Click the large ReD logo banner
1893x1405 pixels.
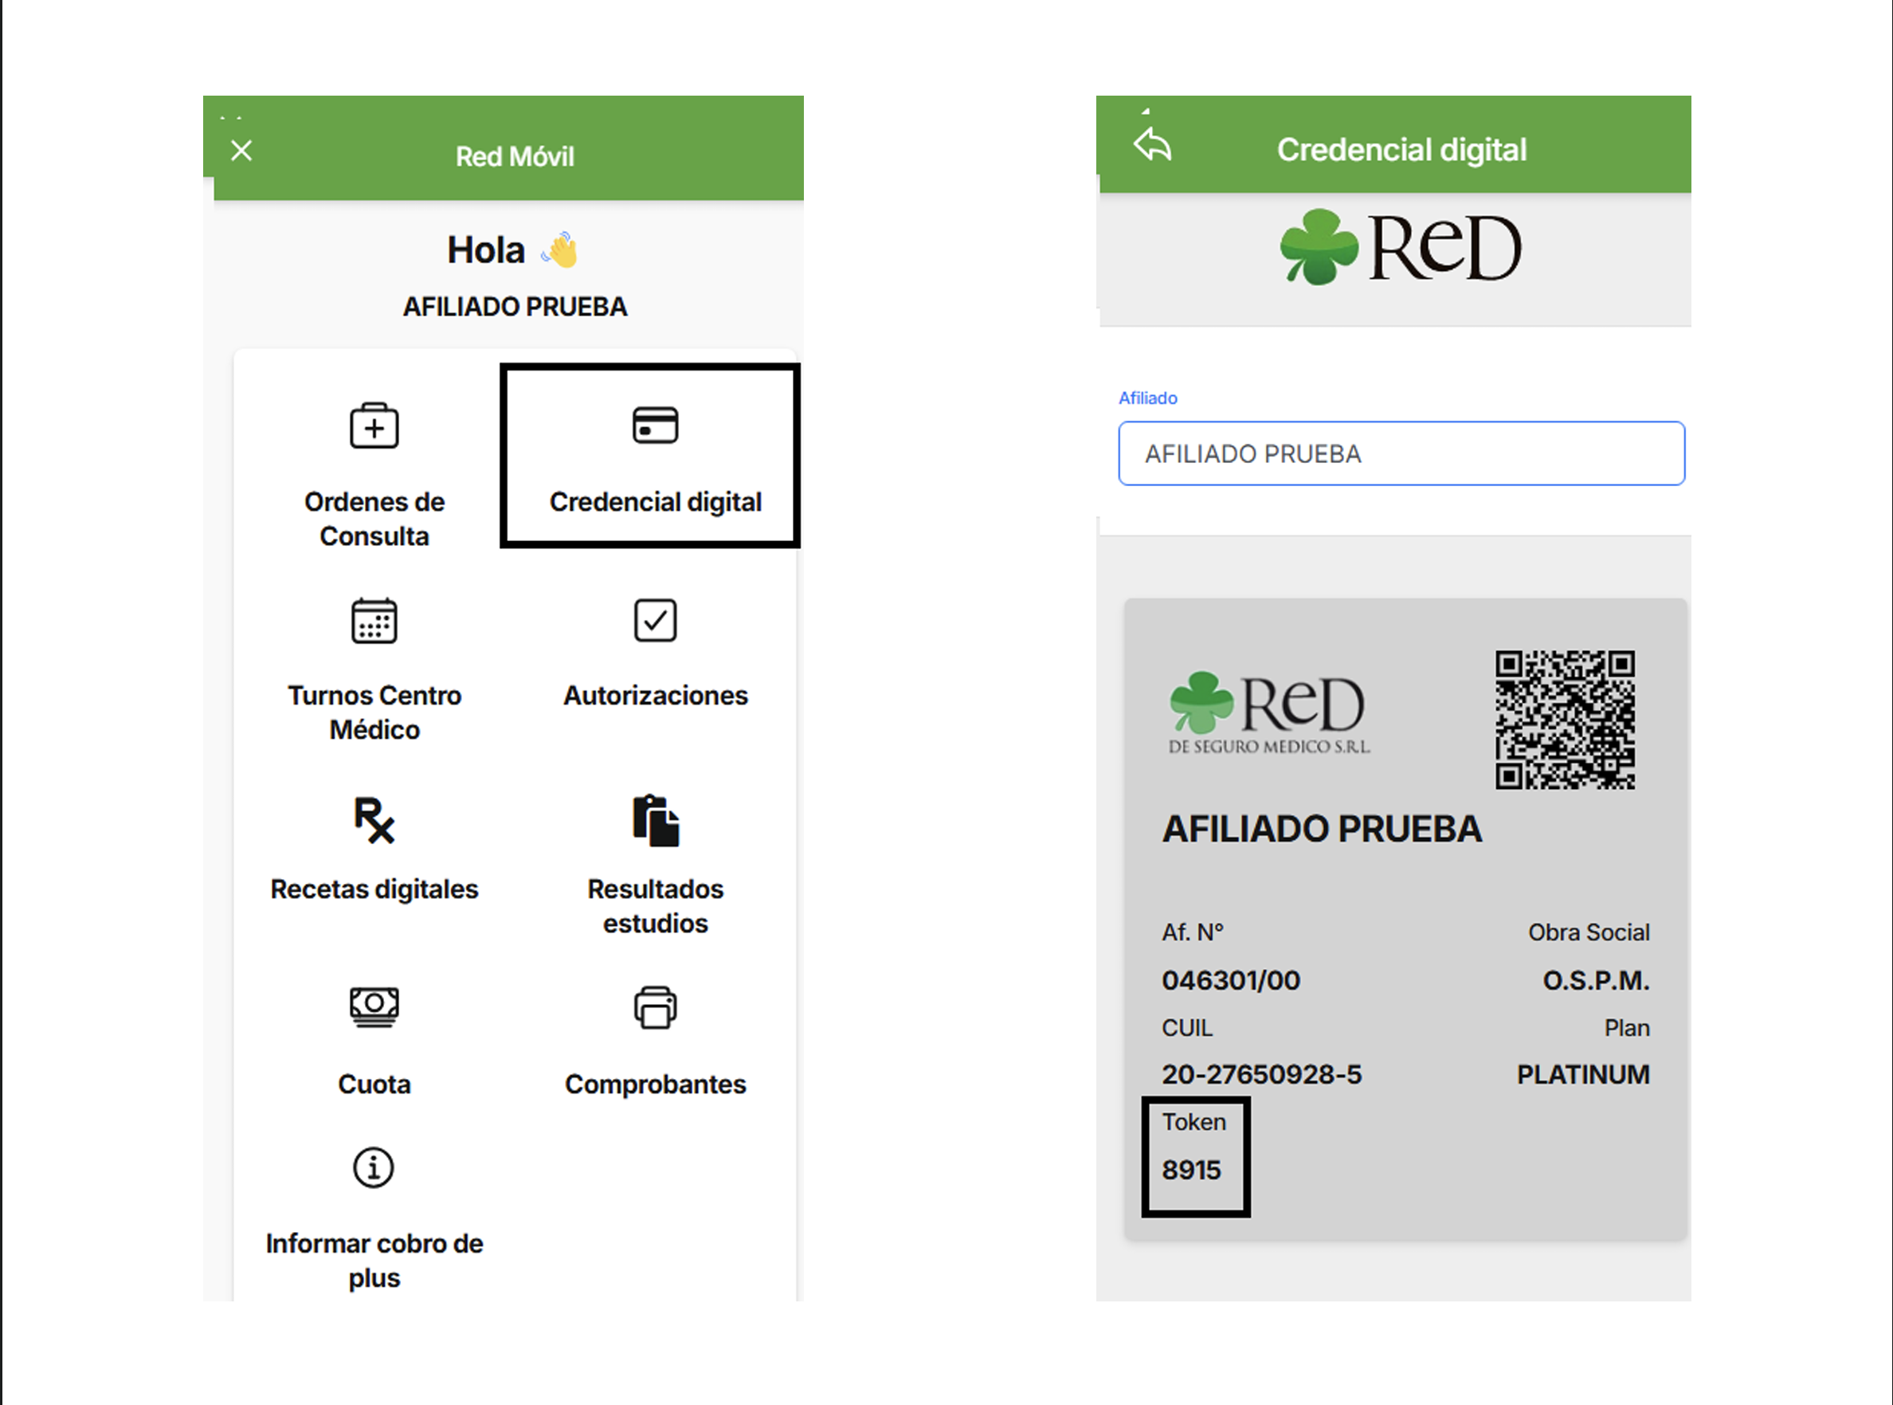(x=1401, y=246)
